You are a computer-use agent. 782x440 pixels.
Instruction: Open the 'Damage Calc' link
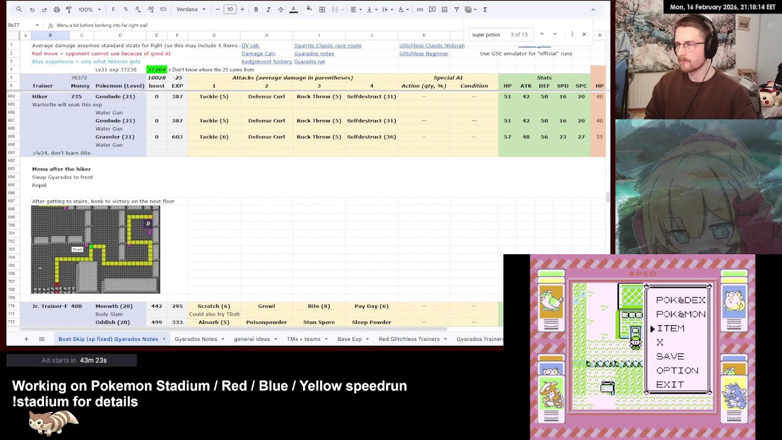pyautogui.click(x=258, y=54)
